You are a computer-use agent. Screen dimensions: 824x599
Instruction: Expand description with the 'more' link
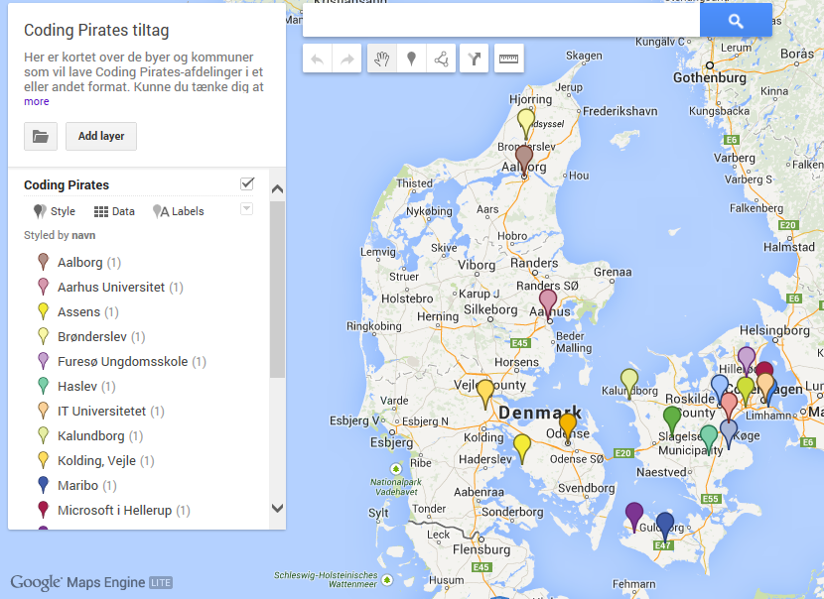[37, 101]
